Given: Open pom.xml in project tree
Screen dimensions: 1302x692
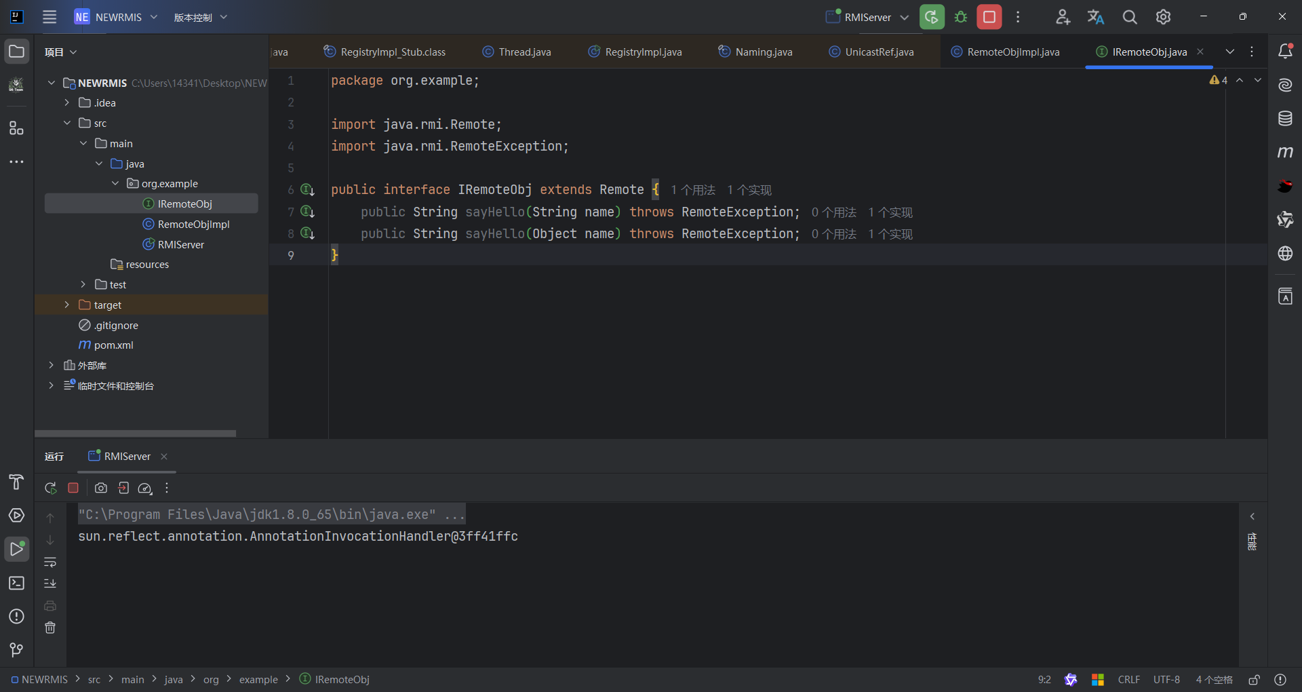Looking at the screenshot, I should pos(106,345).
